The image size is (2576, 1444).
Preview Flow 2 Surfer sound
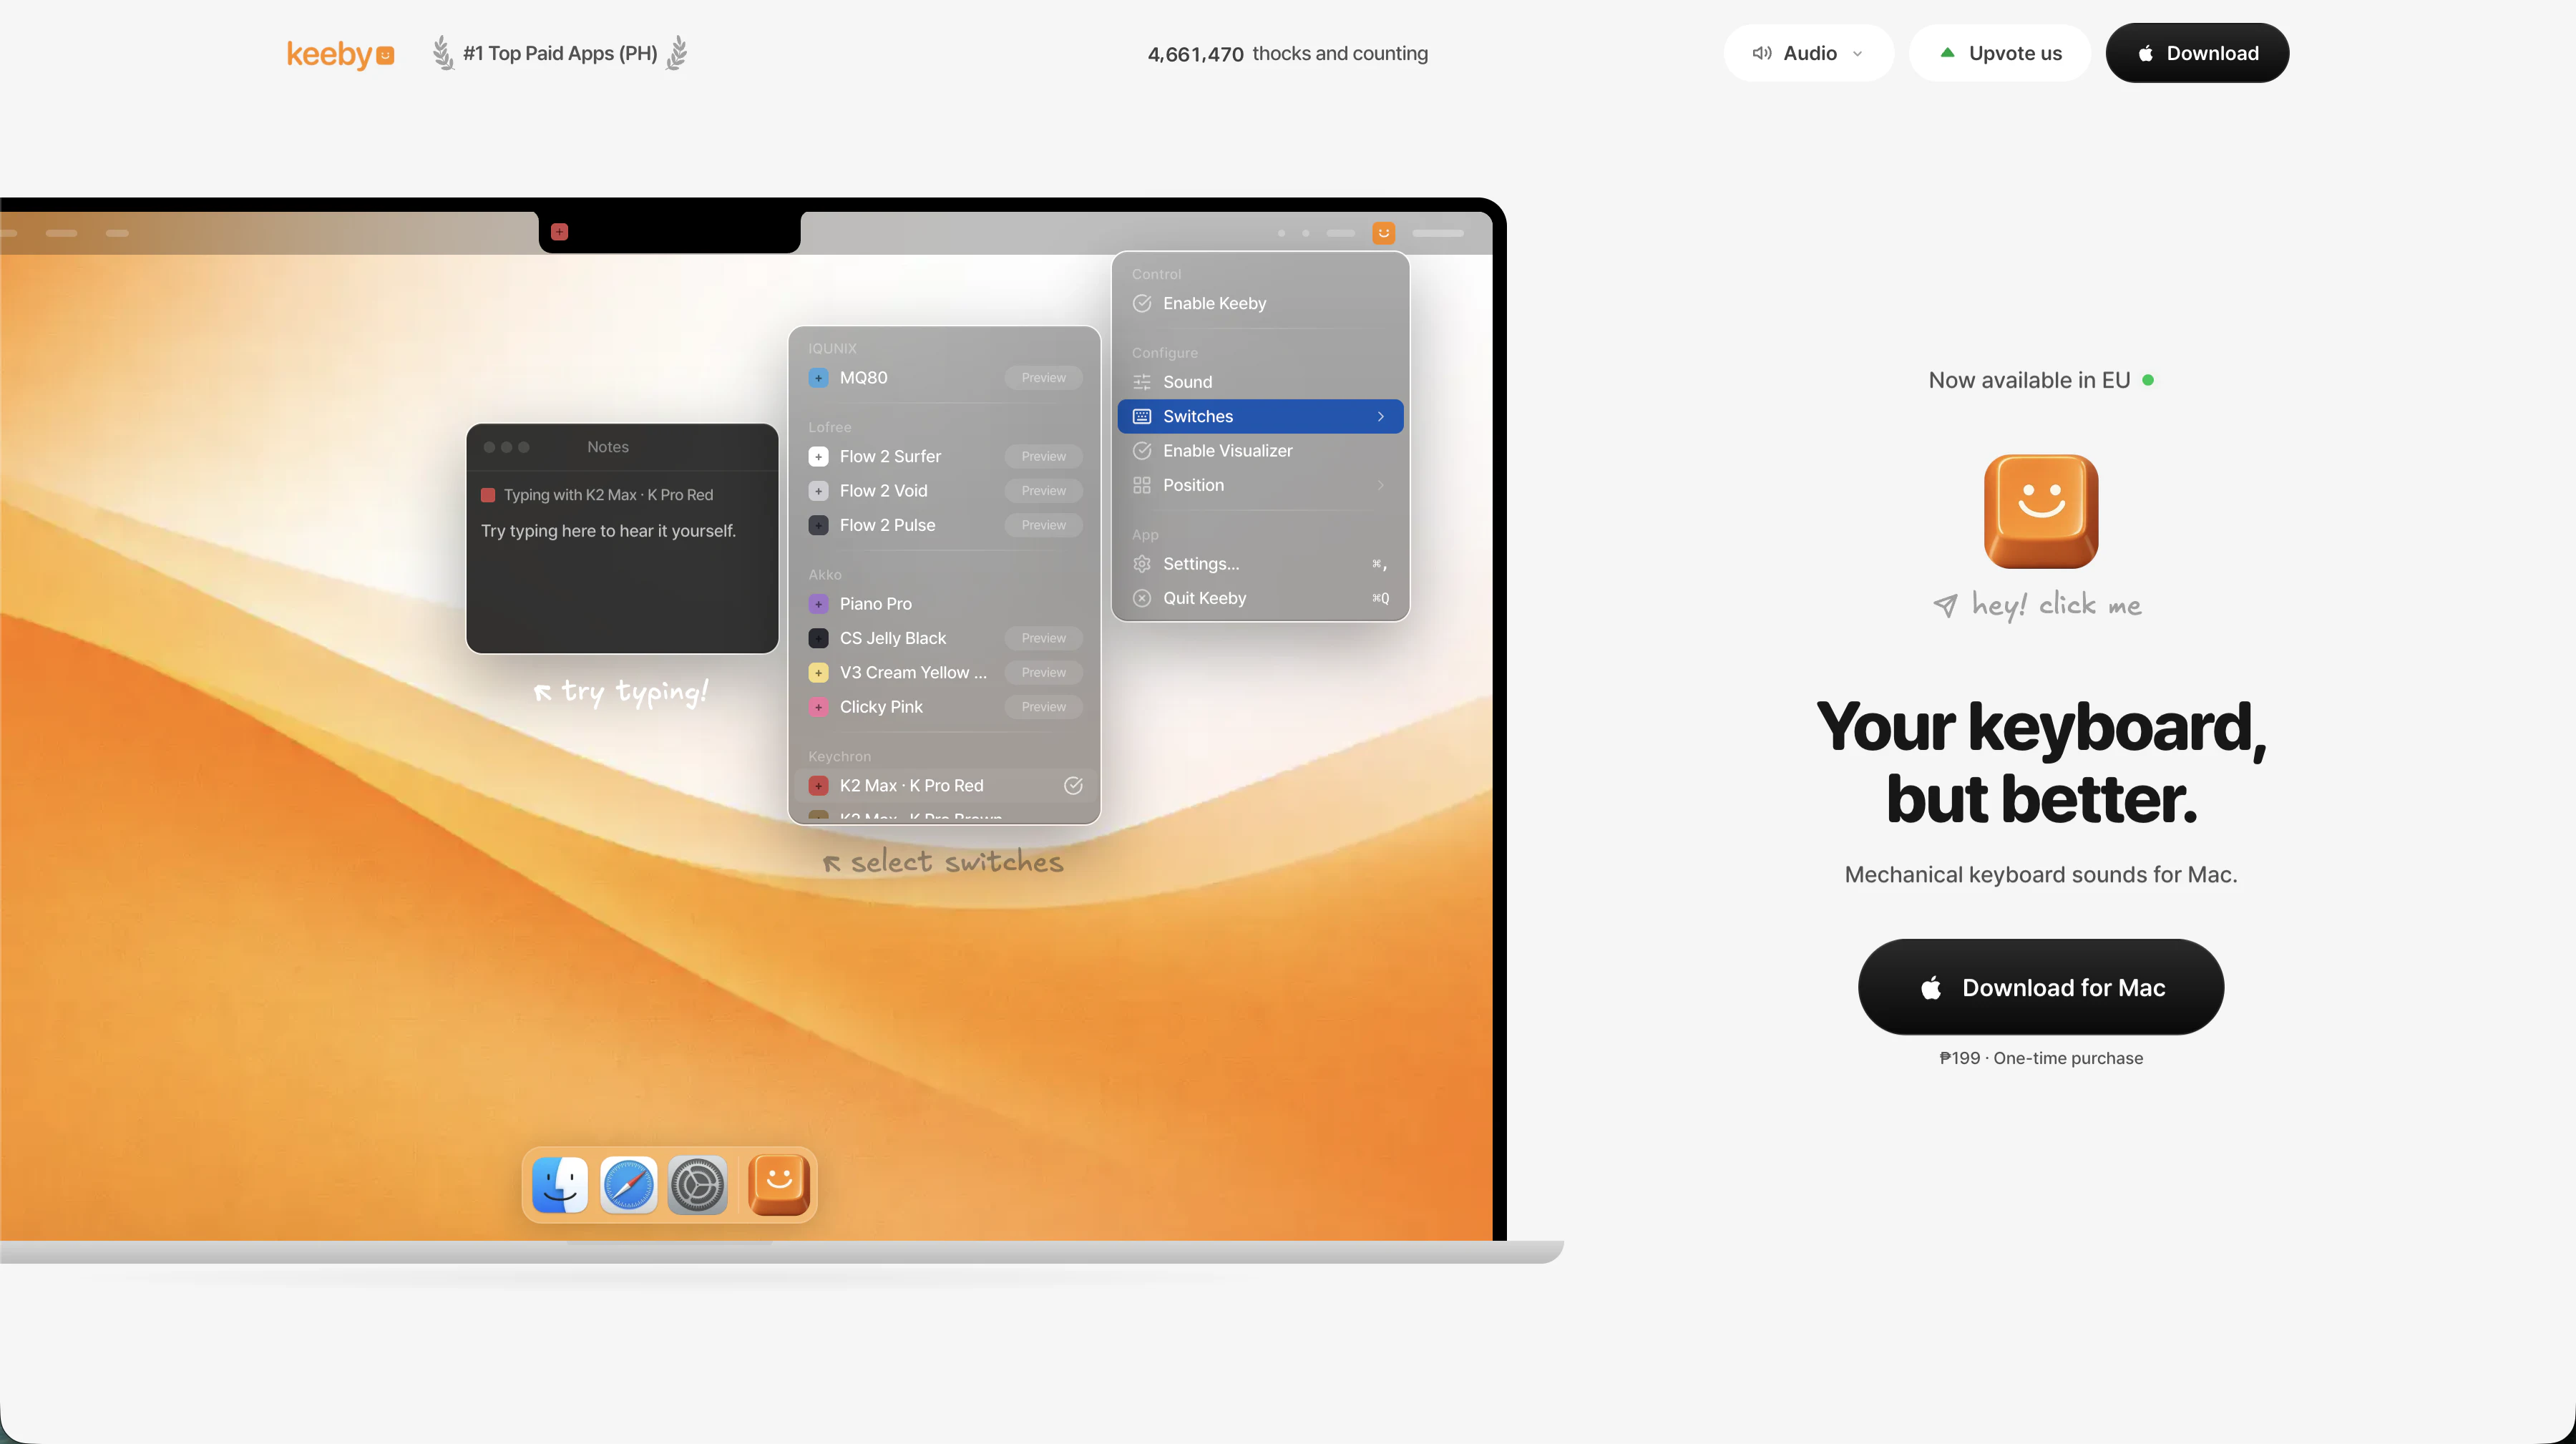click(x=1043, y=457)
